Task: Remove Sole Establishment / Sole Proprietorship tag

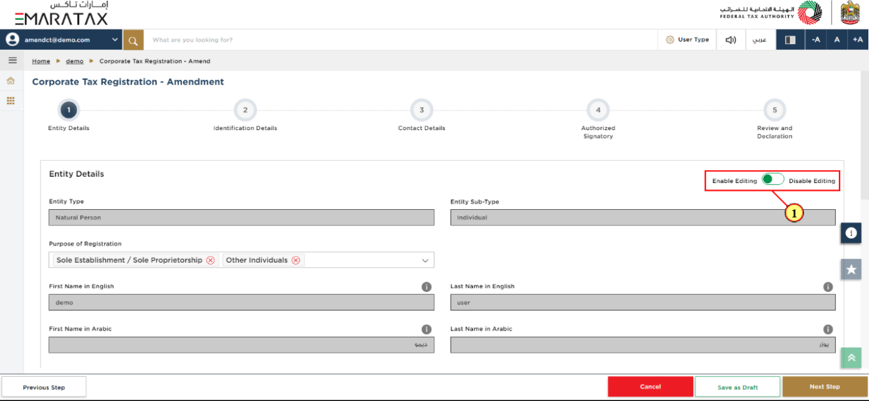Action: pos(210,260)
